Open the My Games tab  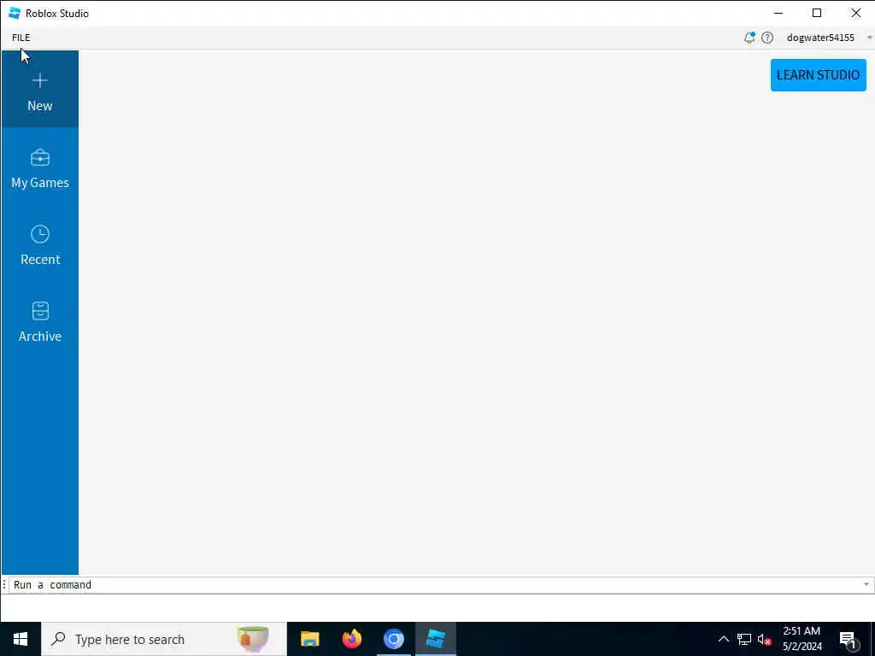click(x=39, y=167)
